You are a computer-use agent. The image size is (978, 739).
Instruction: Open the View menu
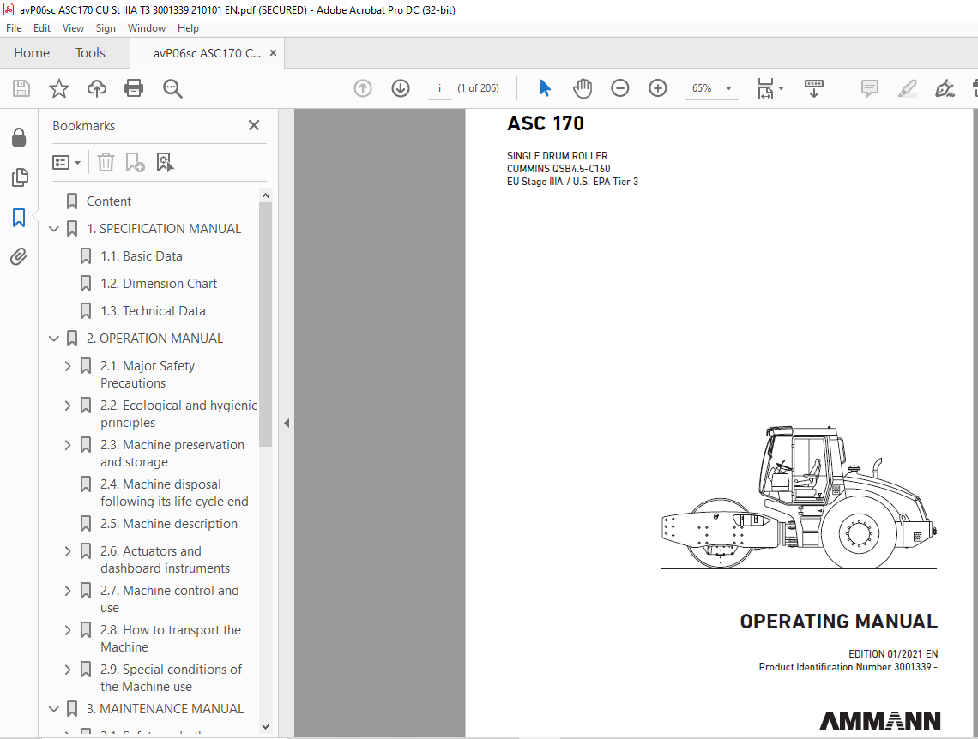pos(73,28)
